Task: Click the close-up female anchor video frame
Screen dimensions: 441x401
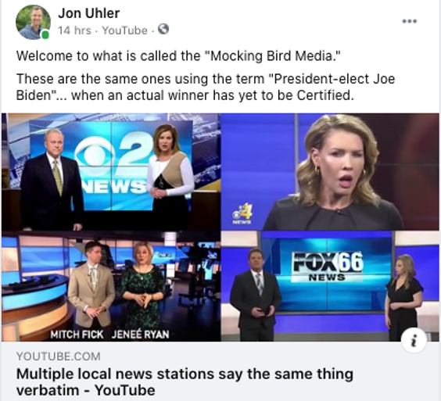Action: 330,172
